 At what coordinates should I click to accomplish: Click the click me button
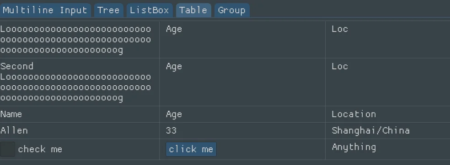(x=191, y=149)
